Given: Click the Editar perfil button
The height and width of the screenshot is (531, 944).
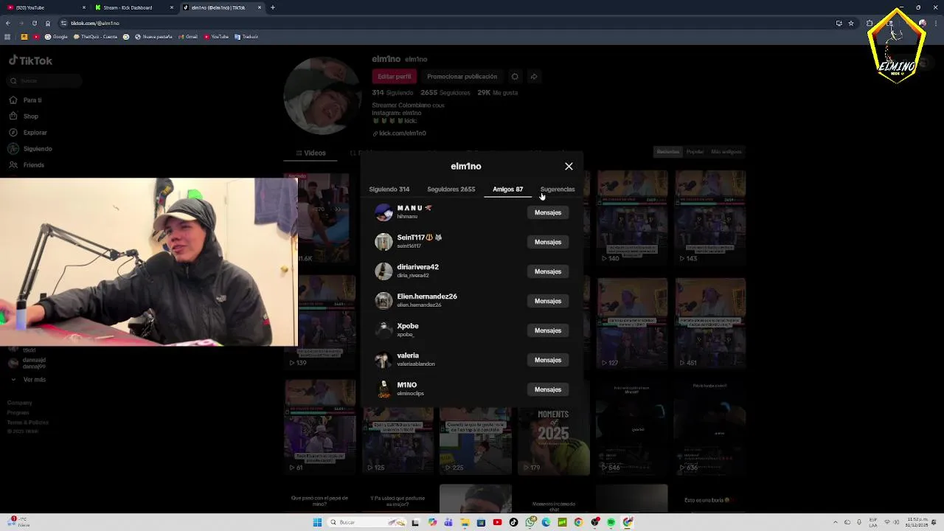Looking at the screenshot, I should tap(394, 77).
